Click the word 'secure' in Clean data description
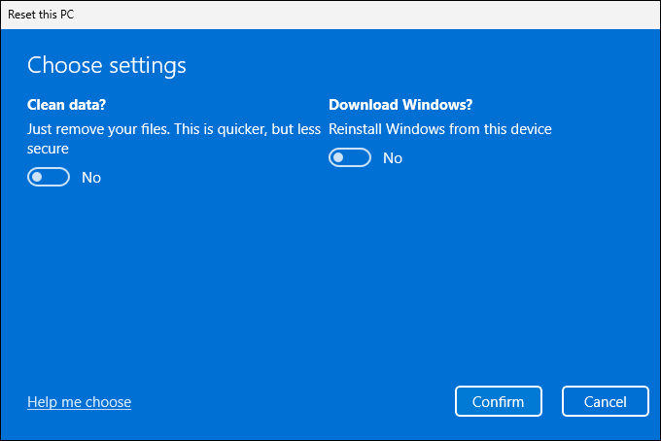This screenshot has width=661, height=441. [x=48, y=149]
